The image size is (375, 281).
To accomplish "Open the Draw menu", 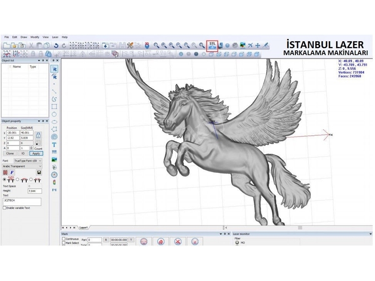I will click(x=24, y=37).
